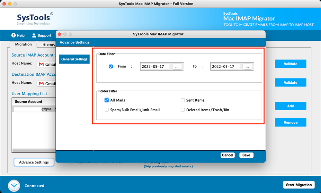This screenshot has height=193, width=321.
Task: Click the User Mapping List label
Action: (31, 94)
